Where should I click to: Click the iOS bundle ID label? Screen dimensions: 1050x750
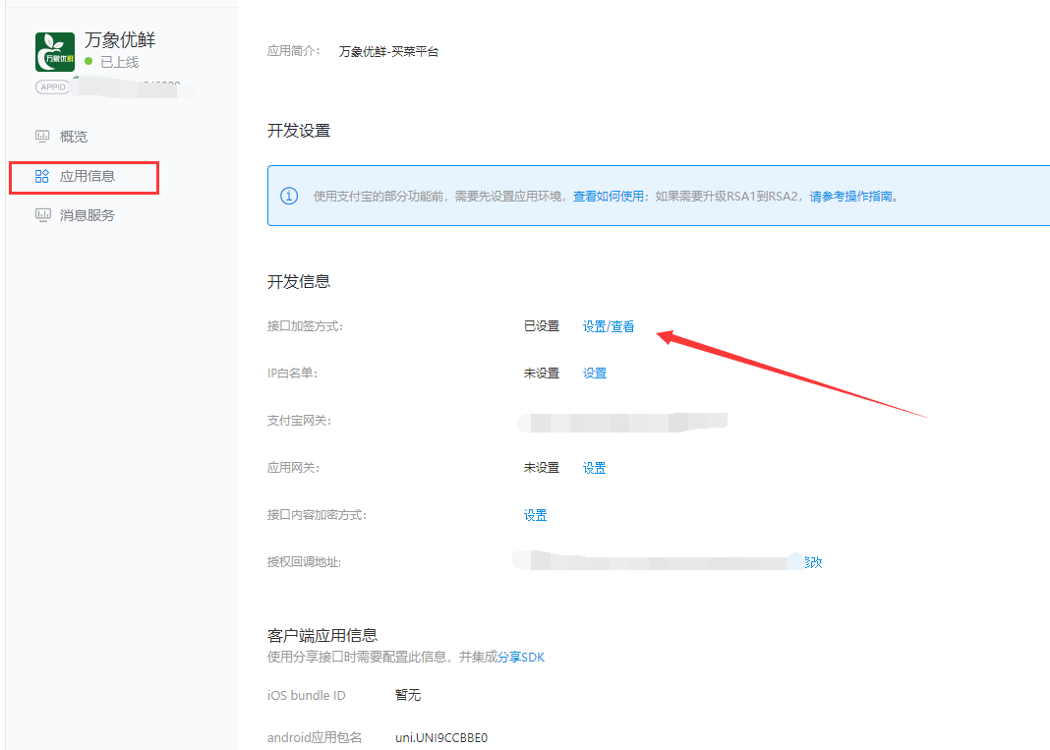[x=306, y=695]
